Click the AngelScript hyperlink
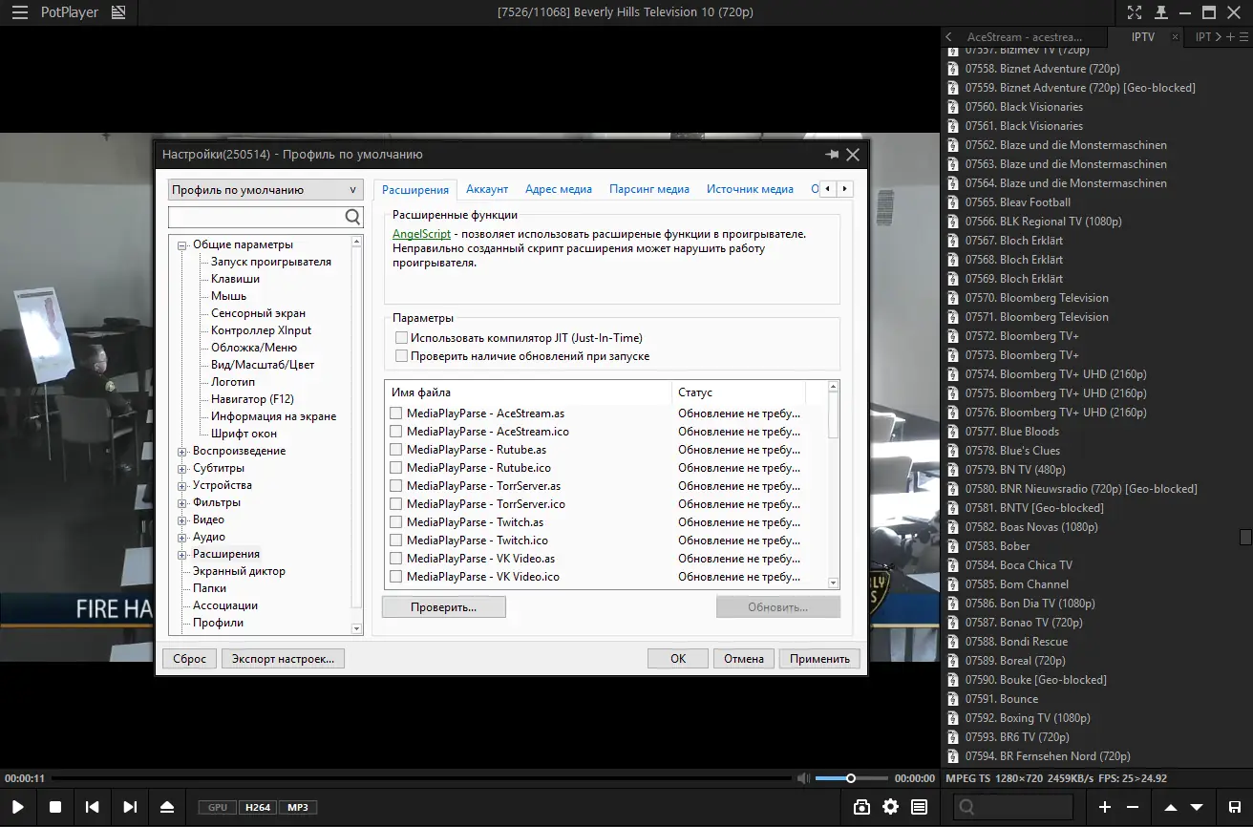 pos(421,233)
